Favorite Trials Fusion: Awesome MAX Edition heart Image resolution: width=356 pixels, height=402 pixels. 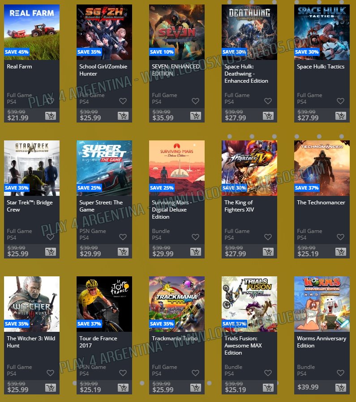click(x=268, y=373)
